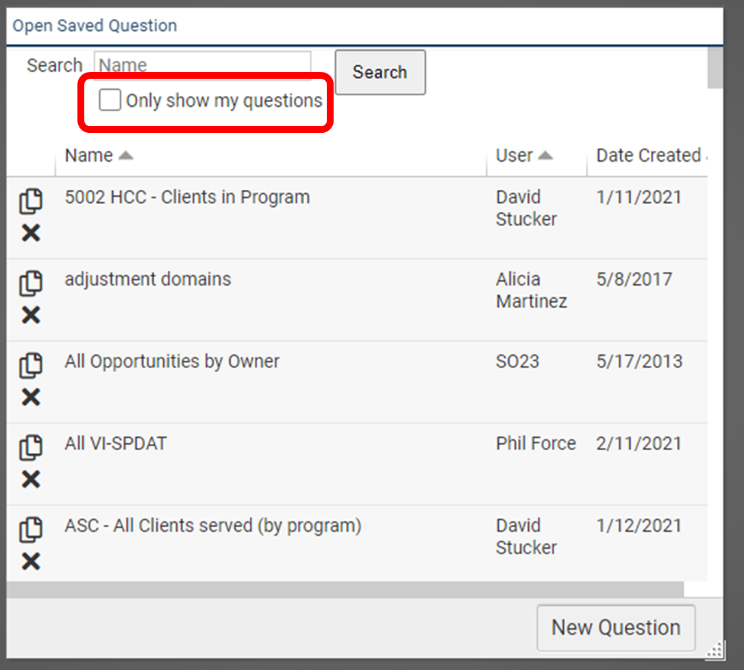Open the adjustment domains question
744x670 pixels.
148,279
